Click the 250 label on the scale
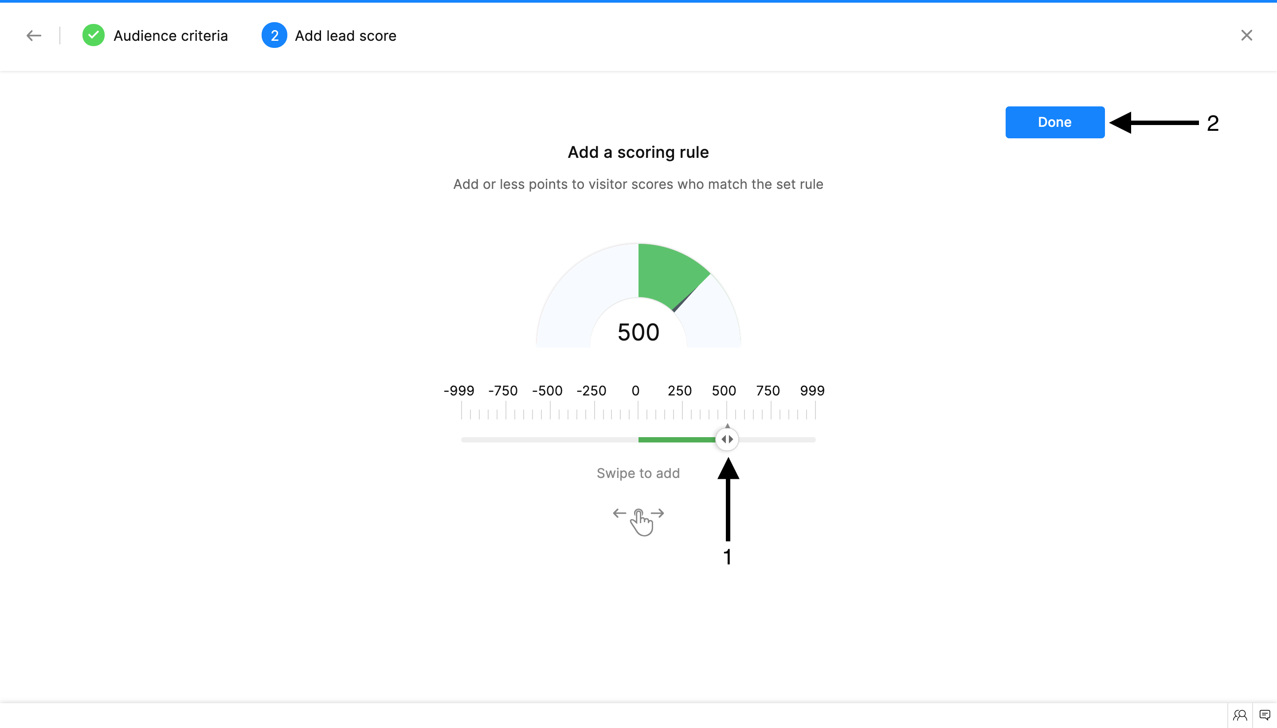This screenshot has width=1277, height=728. [679, 391]
